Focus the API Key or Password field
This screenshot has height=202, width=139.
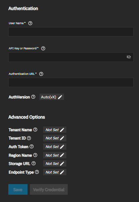(71, 57)
